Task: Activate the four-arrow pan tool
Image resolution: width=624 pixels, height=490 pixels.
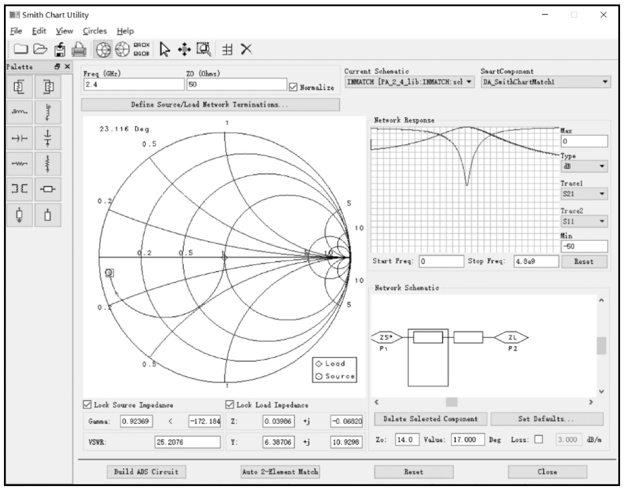Action: coord(183,49)
